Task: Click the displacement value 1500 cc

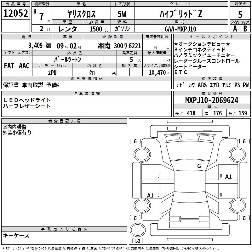Action: coord(99,29)
